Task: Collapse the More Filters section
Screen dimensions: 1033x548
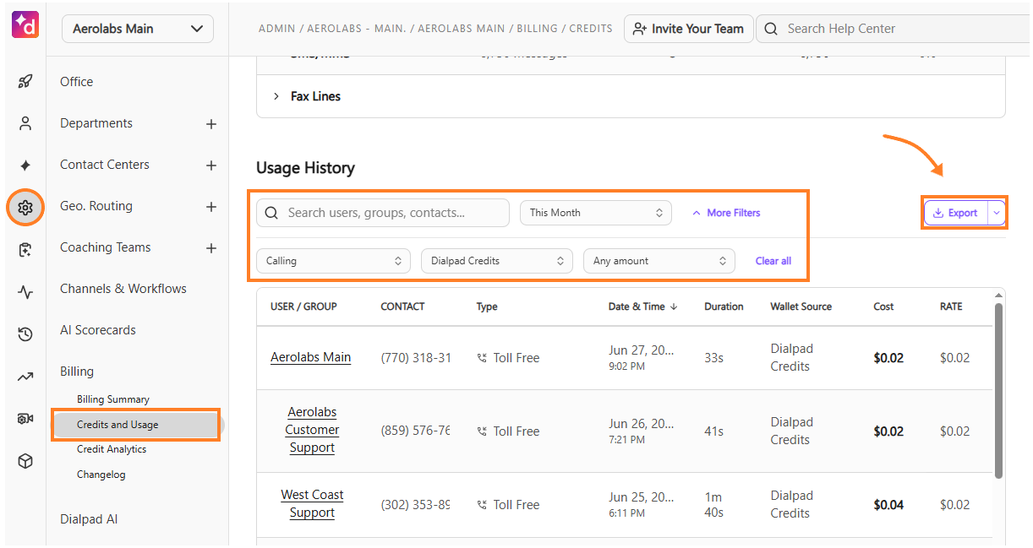Action: (x=726, y=213)
